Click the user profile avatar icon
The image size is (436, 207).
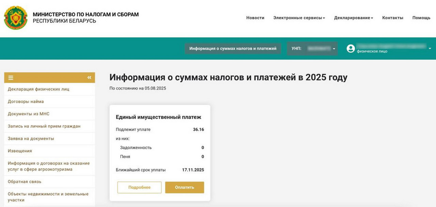click(351, 49)
